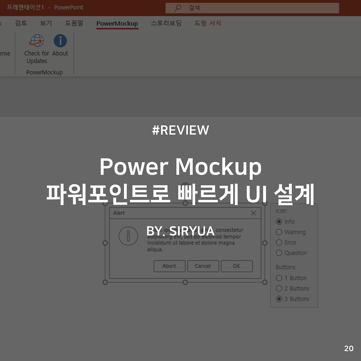The image size is (361, 361).
Task: Click Cancel in the Alert dialog
Action: point(203,266)
